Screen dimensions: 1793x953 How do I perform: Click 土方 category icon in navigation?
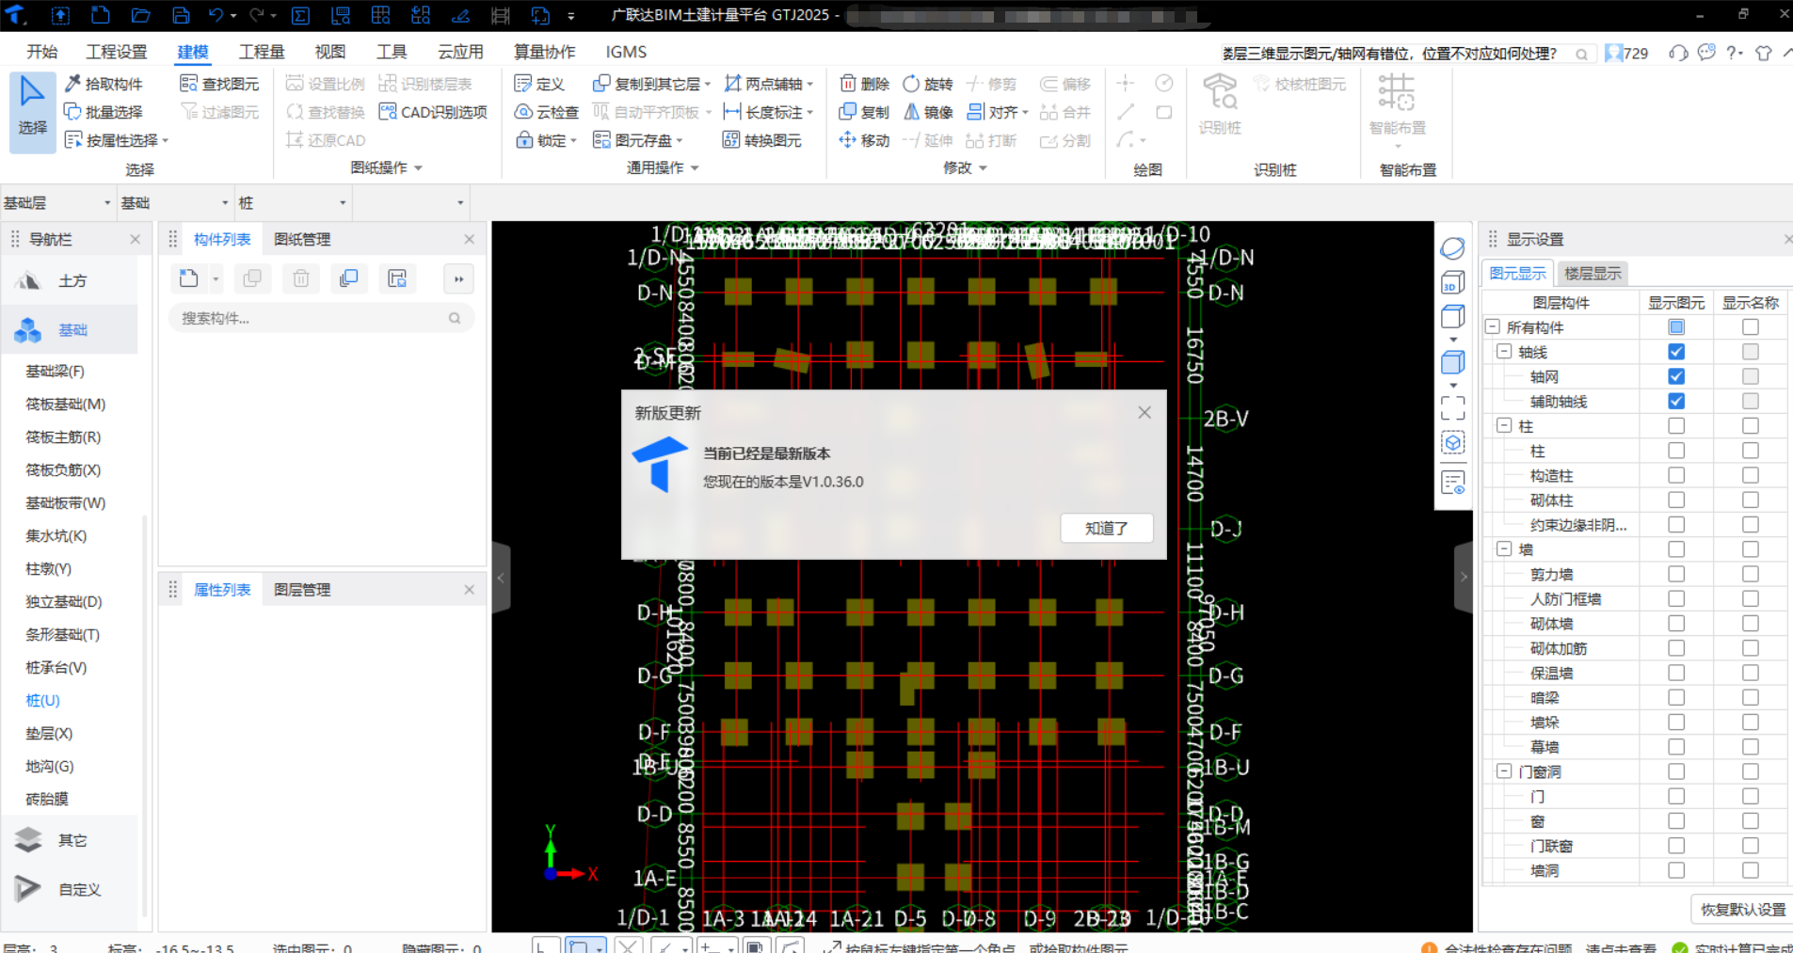(29, 280)
